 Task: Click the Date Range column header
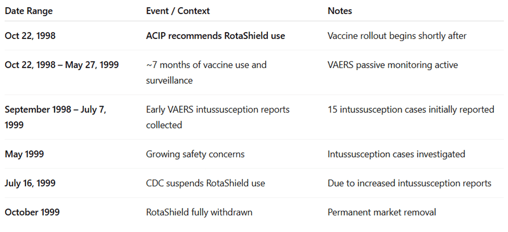[x=29, y=11]
